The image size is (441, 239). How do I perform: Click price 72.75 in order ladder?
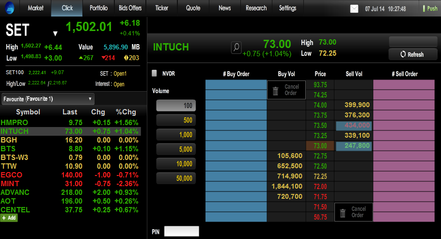click(x=320, y=156)
